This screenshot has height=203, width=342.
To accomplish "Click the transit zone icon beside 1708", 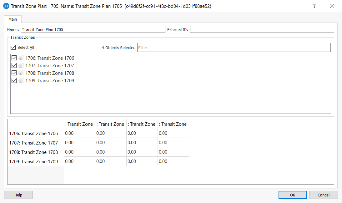I will 21,73.
